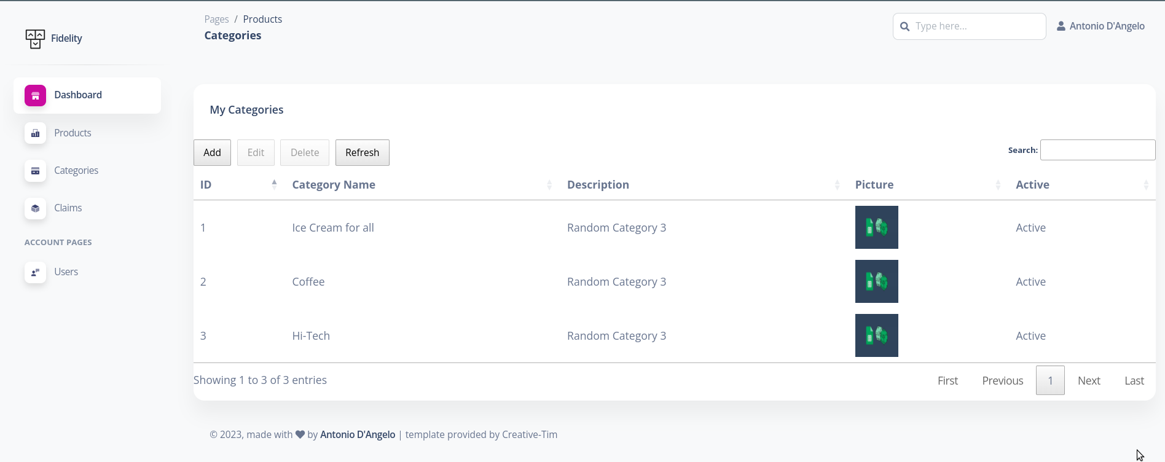Open the Ice Cream for all picture thumbnail

pyautogui.click(x=877, y=227)
